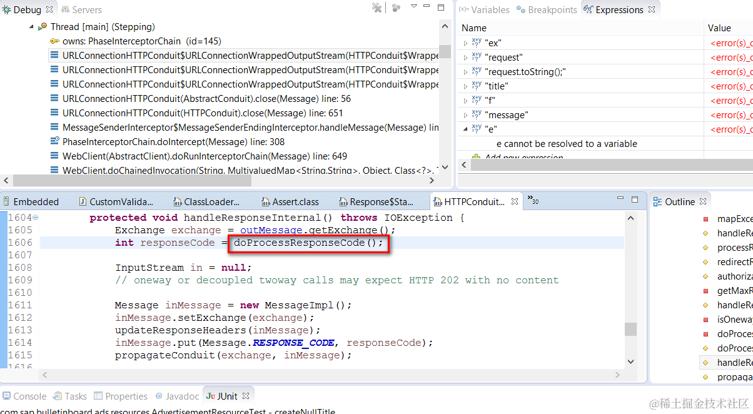The height and width of the screenshot is (414, 753).
Task: Close the Expressions tab
Action: [x=652, y=10]
